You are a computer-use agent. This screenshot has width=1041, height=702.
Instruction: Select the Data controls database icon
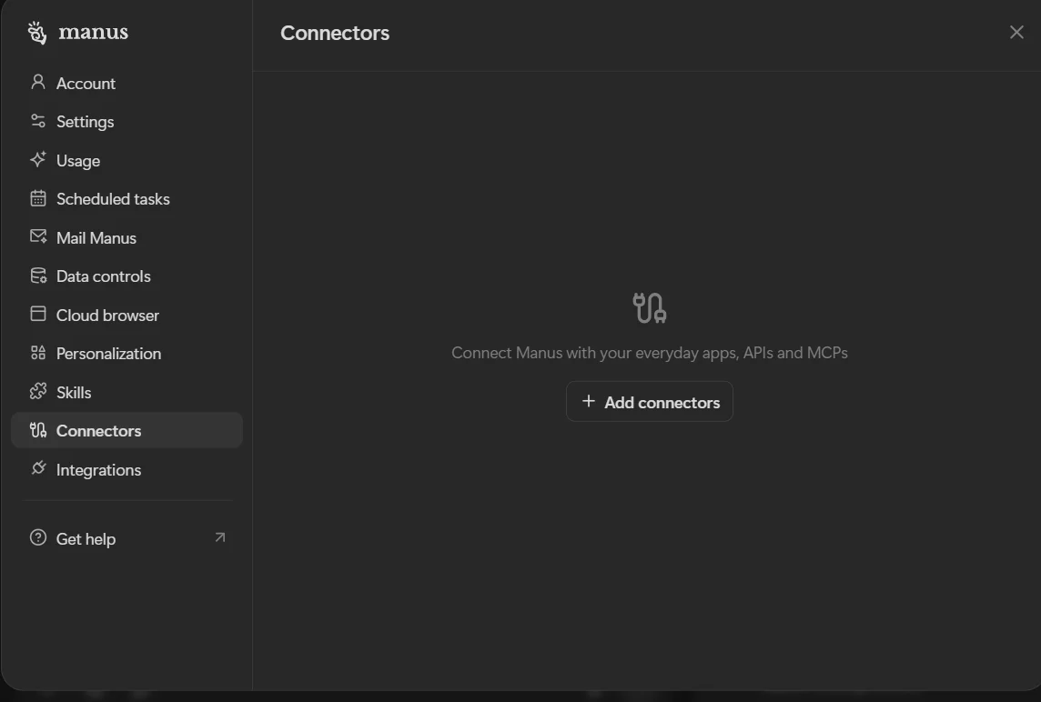pos(37,276)
